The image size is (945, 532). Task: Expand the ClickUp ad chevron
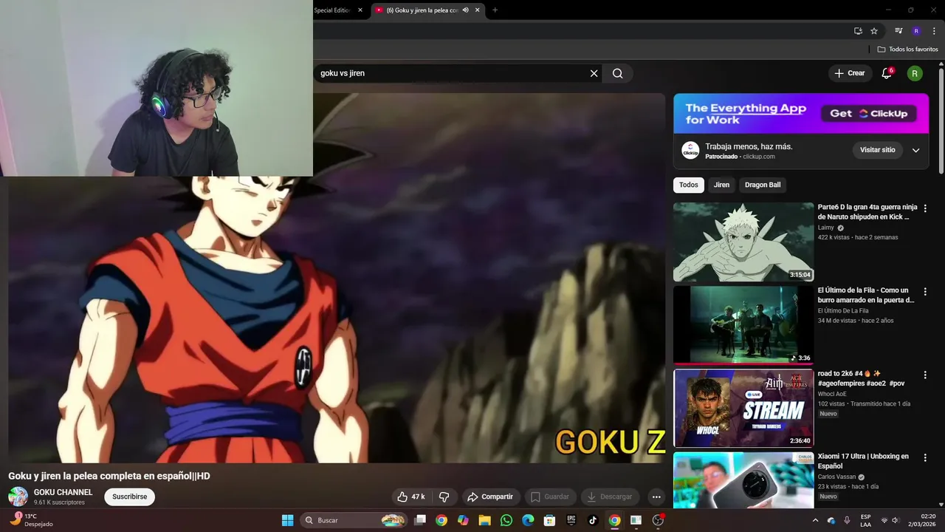915,150
